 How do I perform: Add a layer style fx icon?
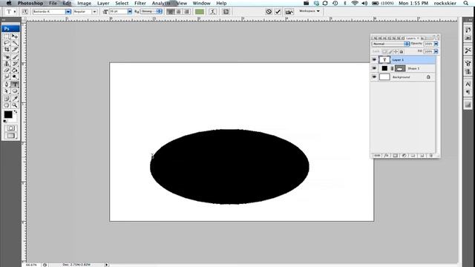[386, 155]
